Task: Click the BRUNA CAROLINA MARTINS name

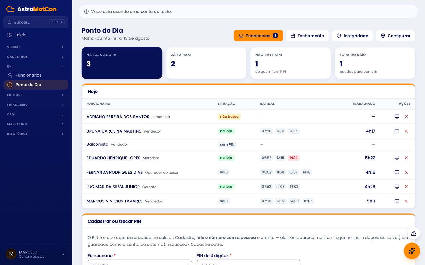Action: click(114, 131)
